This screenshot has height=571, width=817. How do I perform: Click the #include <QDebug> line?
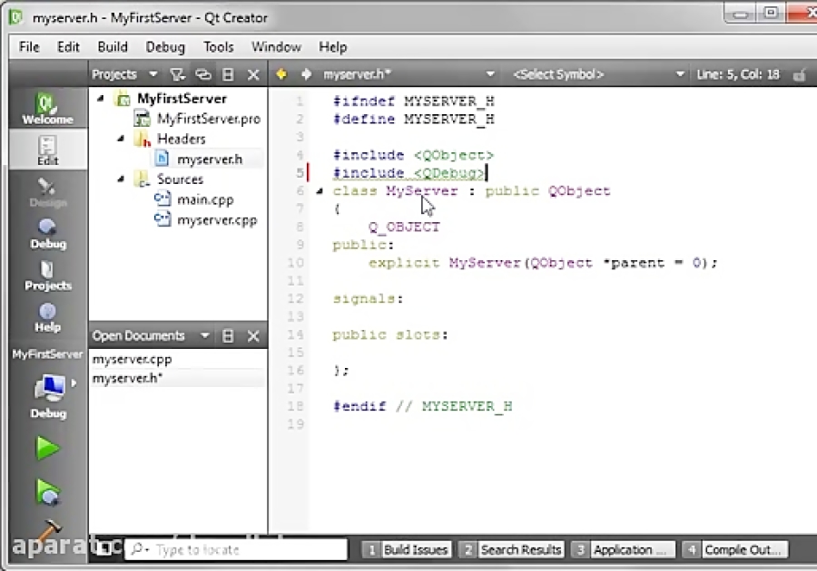click(409, 173)
